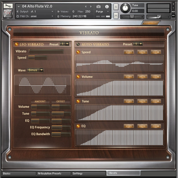Screen dimensions: 178x178
Task: Click Copy button for Speed curve
Action: pos(129,52)
